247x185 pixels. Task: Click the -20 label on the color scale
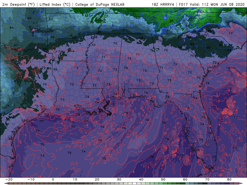coord(9,179)
